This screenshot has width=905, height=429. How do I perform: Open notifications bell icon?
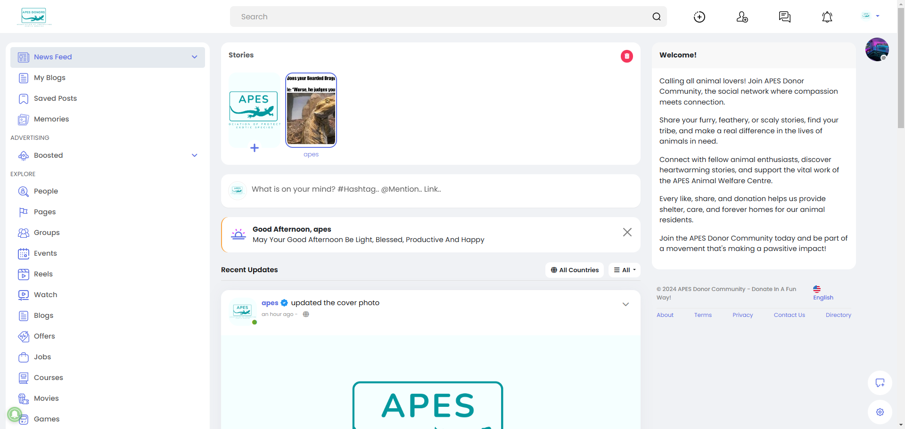pyautogui.click(x=827, y=17)
